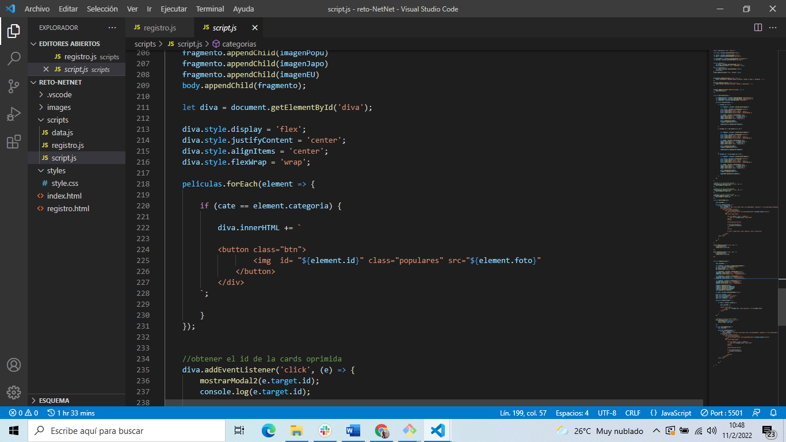Viewport: 786px width, 442px height.
Task: Click the weather widget 26°C Muy nublado
Action: click(600, 430)
